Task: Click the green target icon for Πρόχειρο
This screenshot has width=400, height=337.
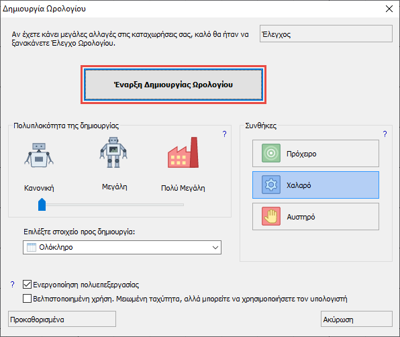Action: (271, 153)
